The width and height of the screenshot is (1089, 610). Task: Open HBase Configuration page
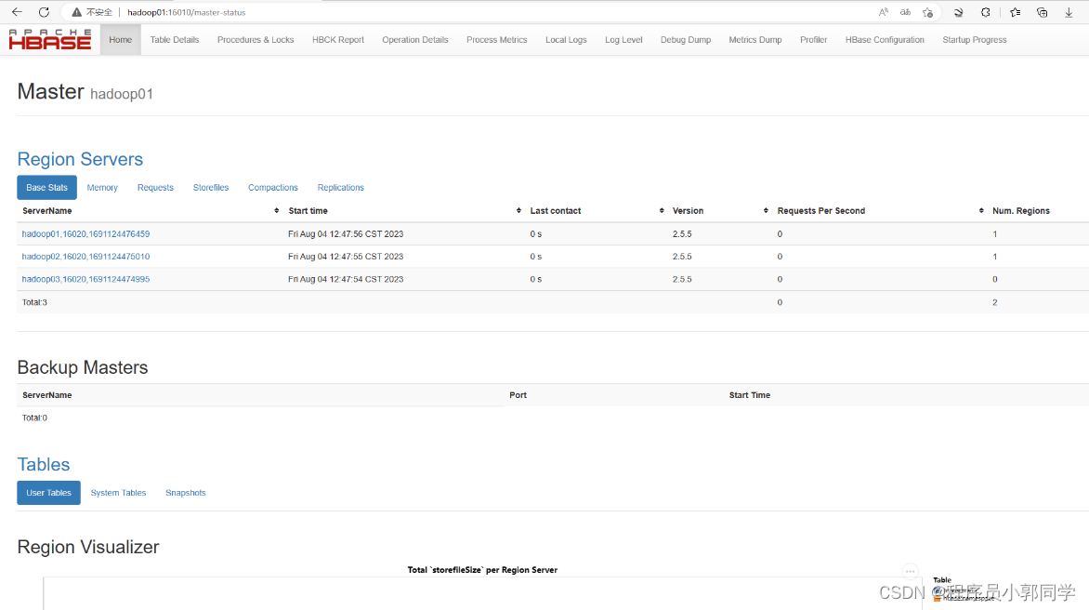coord(885,40)
